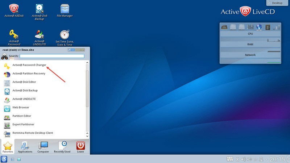Image resolution: width=290 pixels, height=163 pixels.
Task: Open the Desktop toolbox button top-right
Action: click(x=277, y=3)
